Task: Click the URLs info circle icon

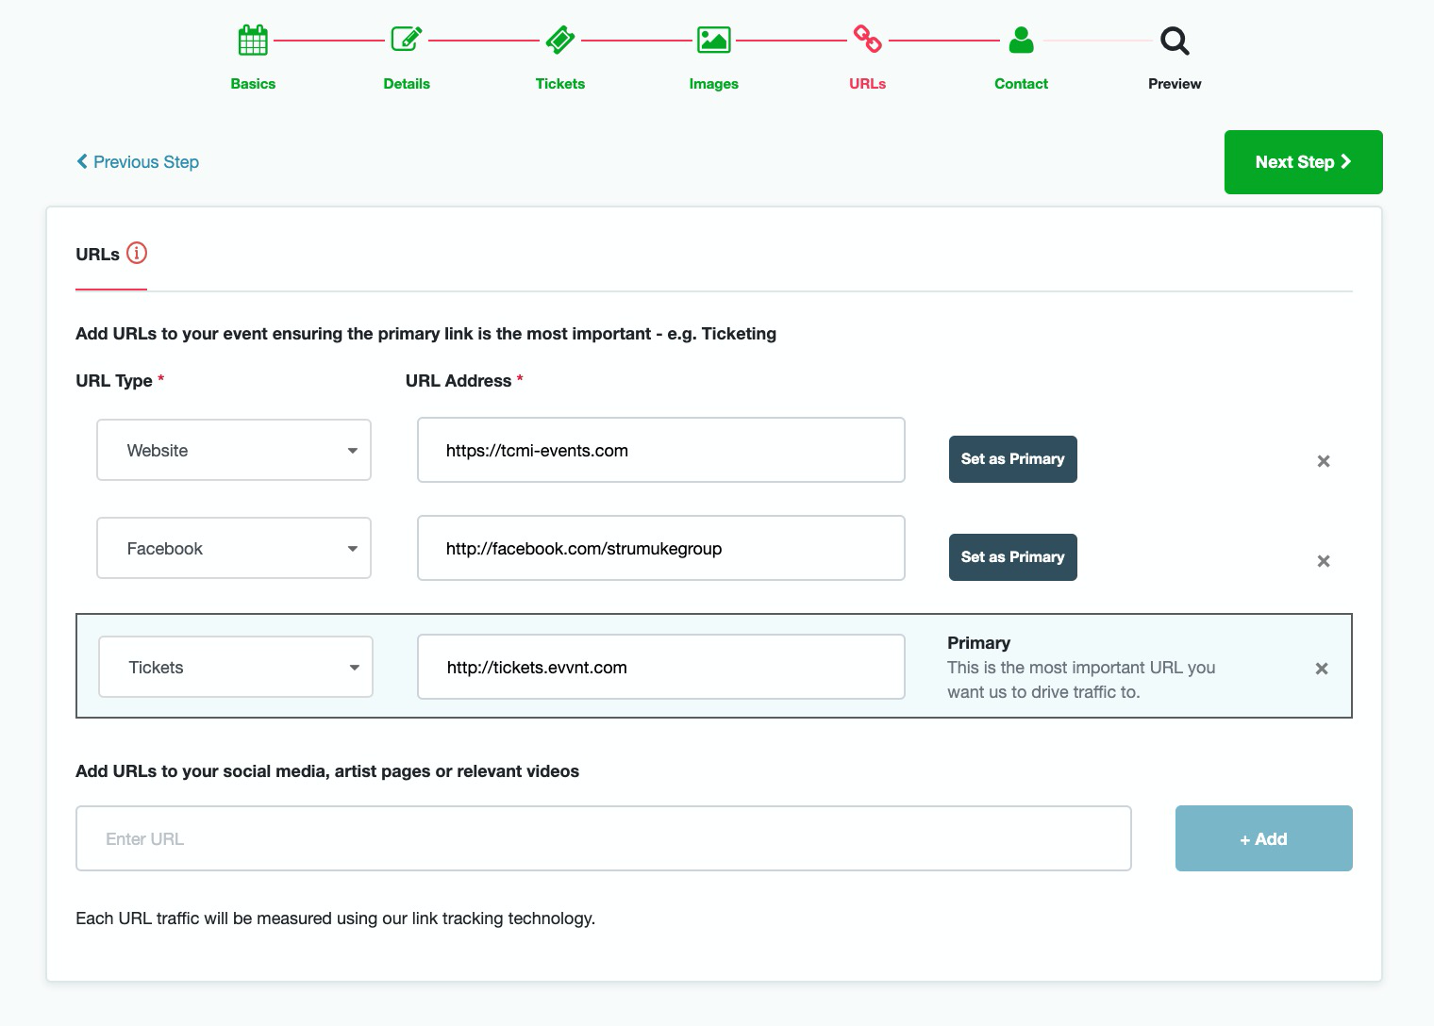Action: [x=137, y=253]
